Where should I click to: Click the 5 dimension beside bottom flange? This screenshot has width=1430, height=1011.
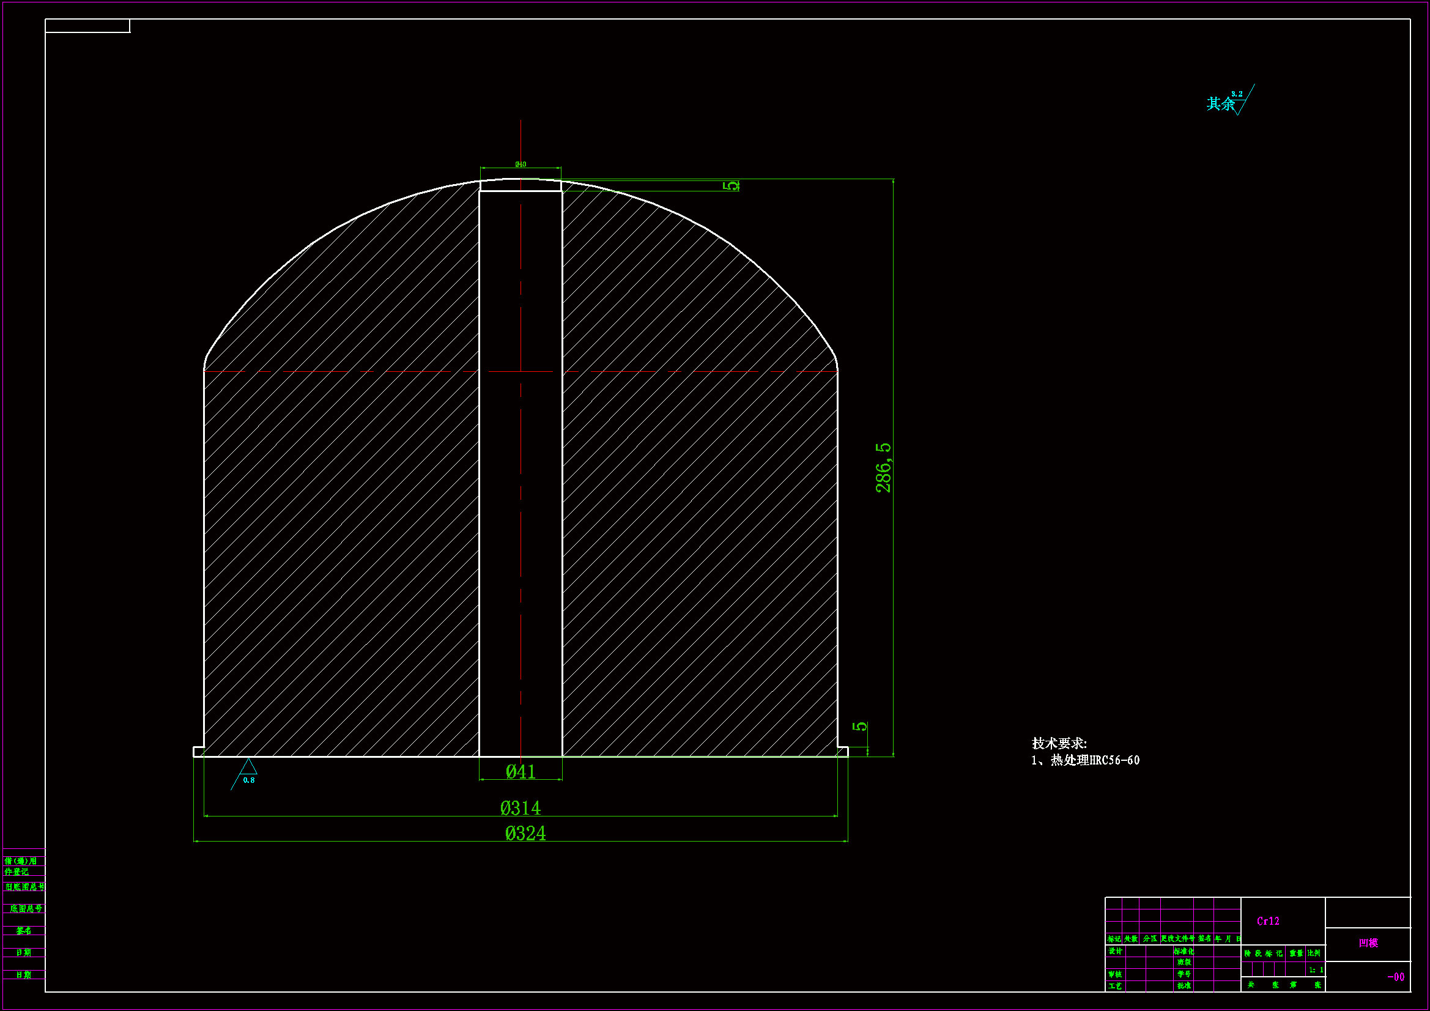coord(860,727)
